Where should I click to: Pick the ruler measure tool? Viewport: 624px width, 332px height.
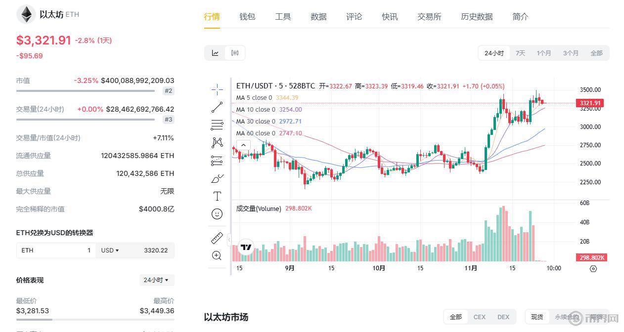pos(217,238)
